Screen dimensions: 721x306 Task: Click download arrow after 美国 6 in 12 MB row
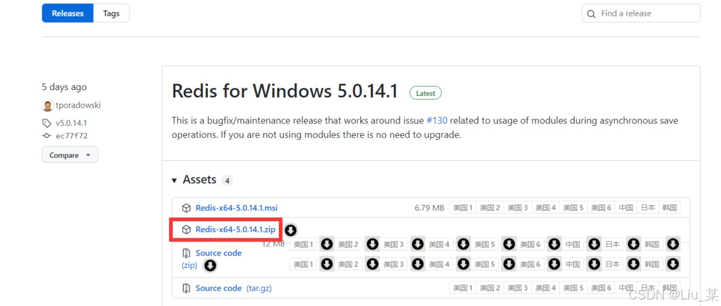[554, 244]
